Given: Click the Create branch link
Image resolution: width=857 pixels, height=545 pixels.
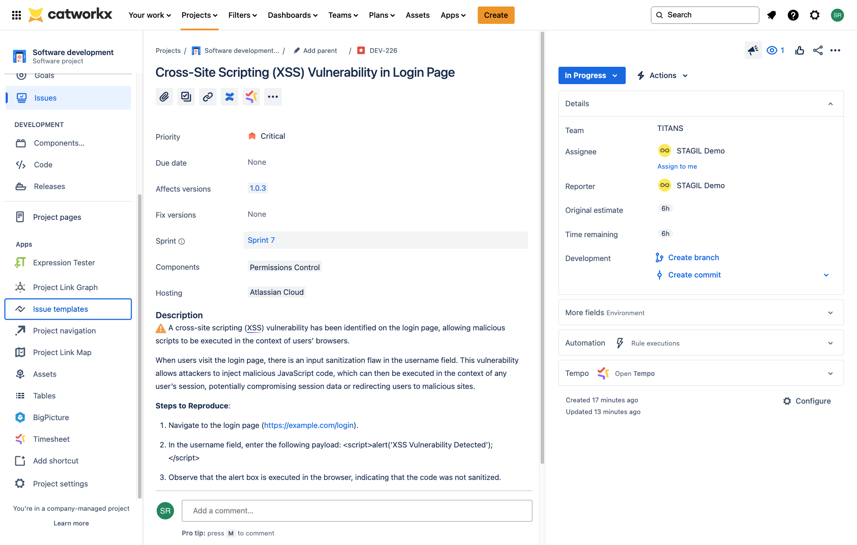Looking at the screenshot, I should [x=693, y=257].
